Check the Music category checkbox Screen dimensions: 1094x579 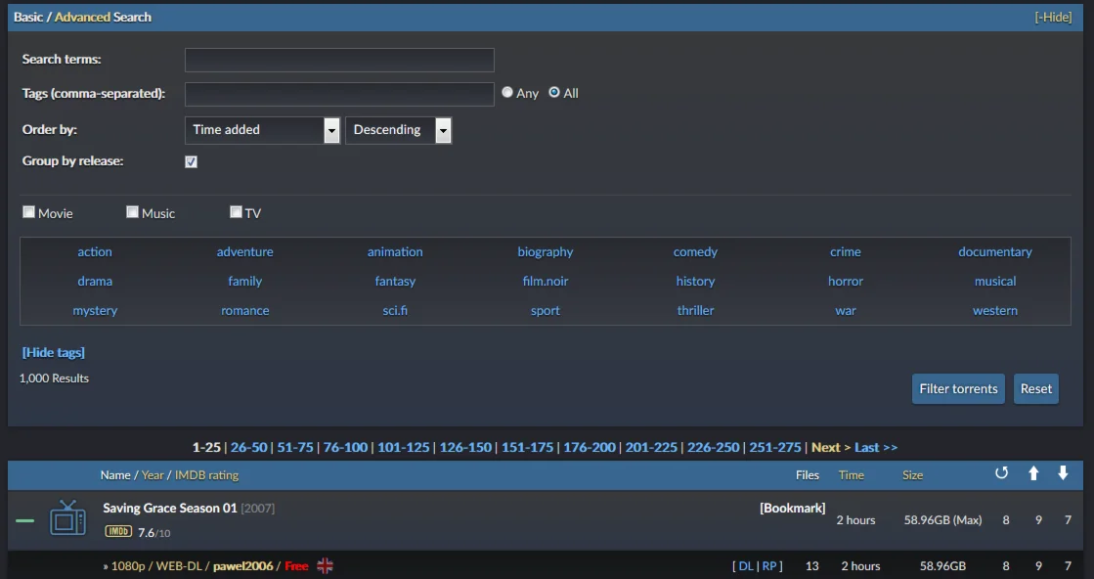(132, 212)
